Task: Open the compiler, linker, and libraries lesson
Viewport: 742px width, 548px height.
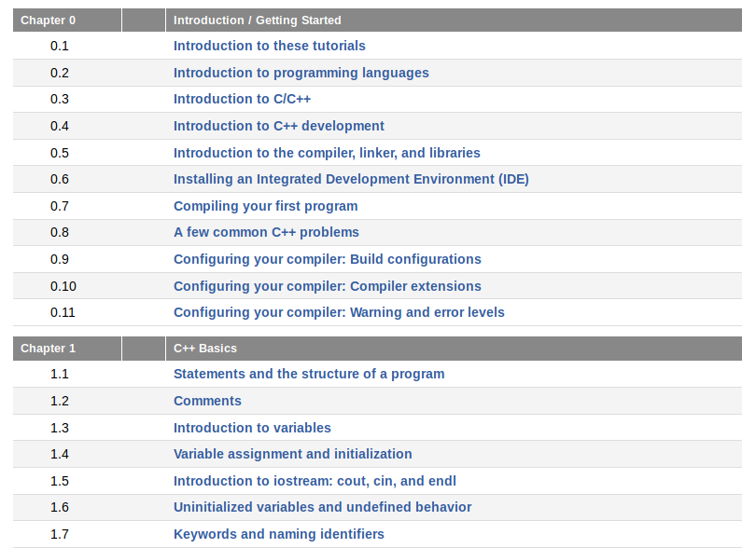Action: [x=327, y=153]
